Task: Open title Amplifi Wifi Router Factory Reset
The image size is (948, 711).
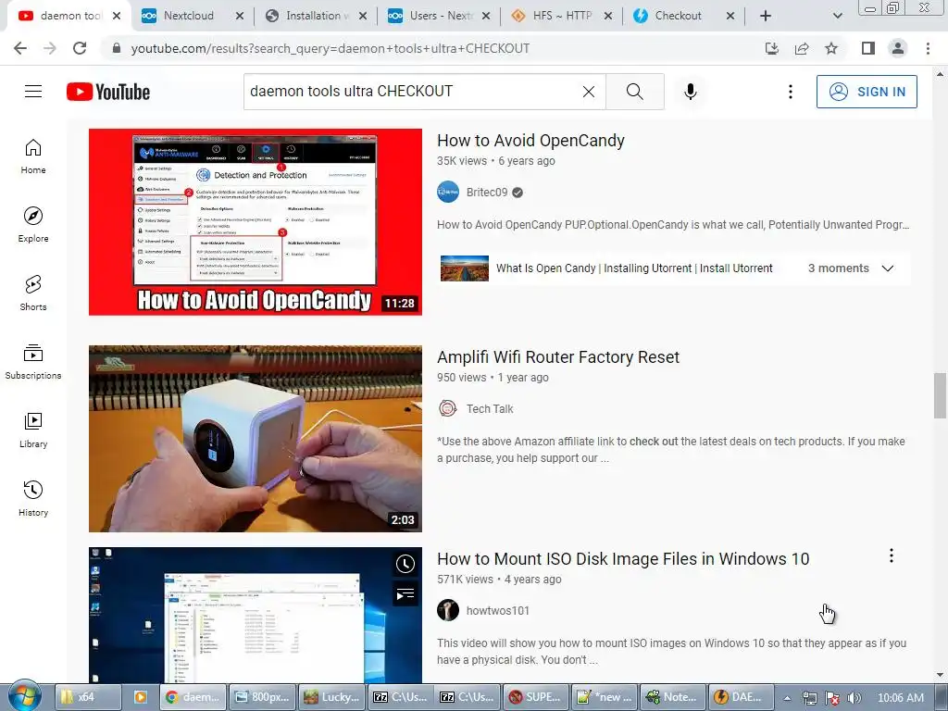Action: 558,357
